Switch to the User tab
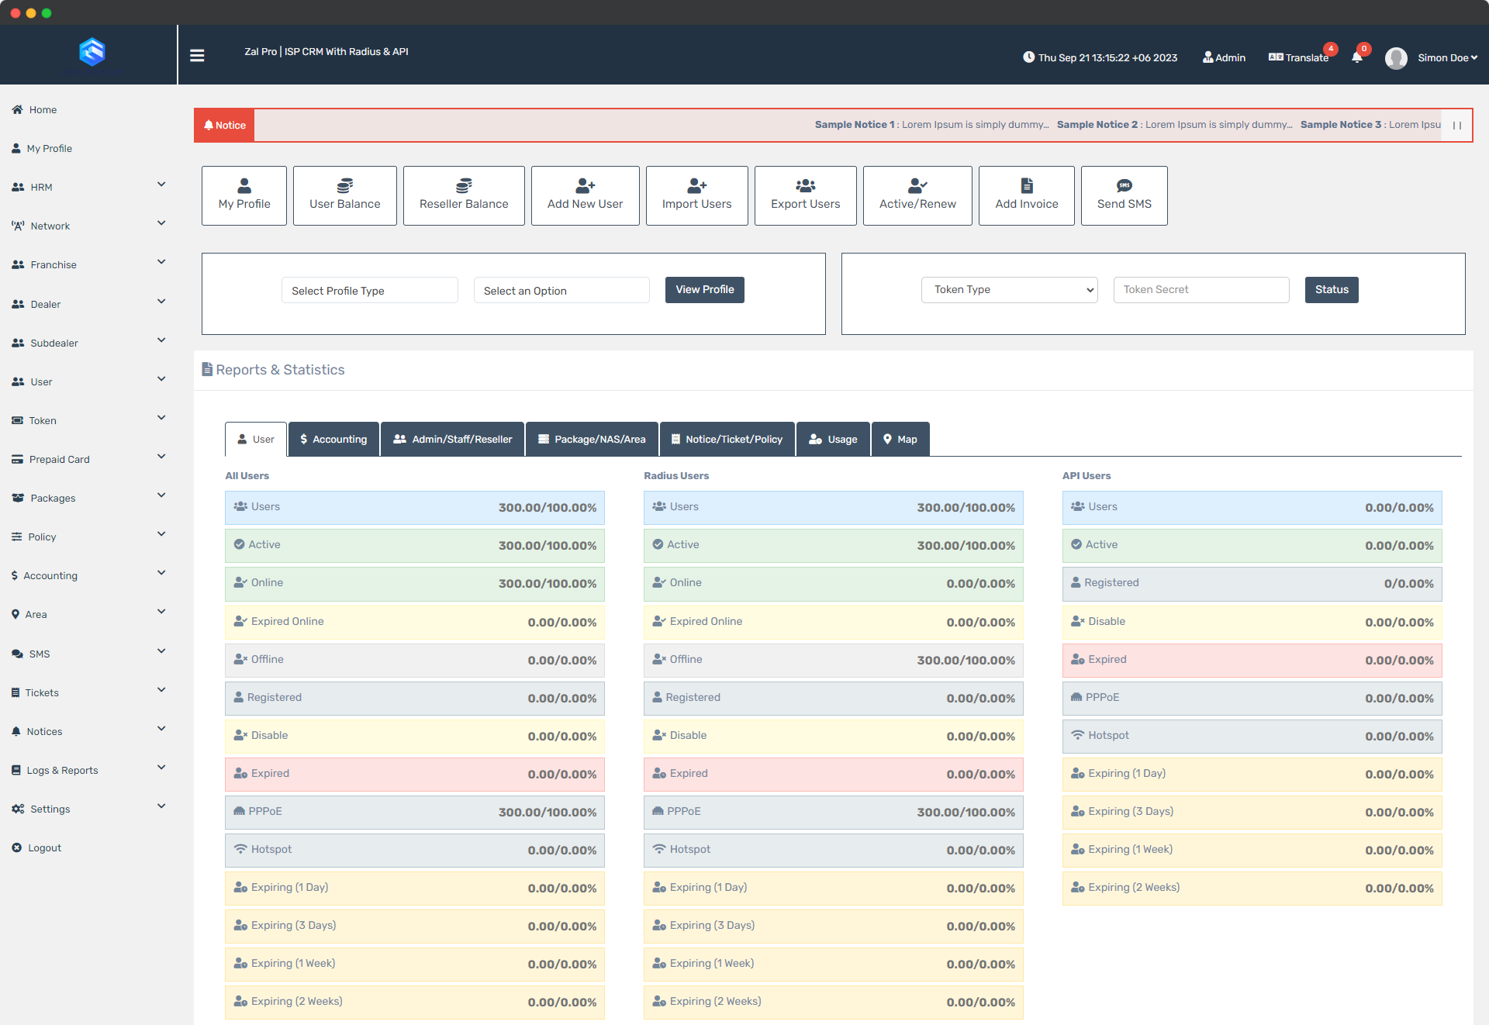 (256, 439)
